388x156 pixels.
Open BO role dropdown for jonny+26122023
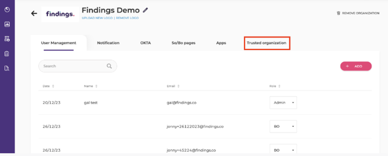click(x=283, y=126)
